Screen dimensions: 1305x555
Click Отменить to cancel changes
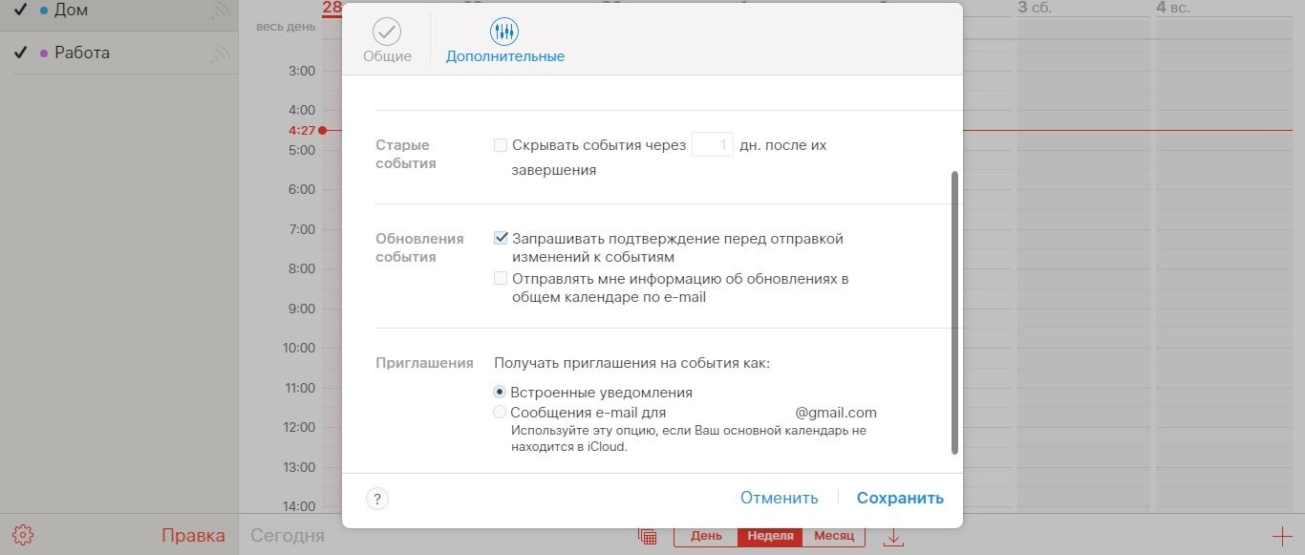(780, 498)
